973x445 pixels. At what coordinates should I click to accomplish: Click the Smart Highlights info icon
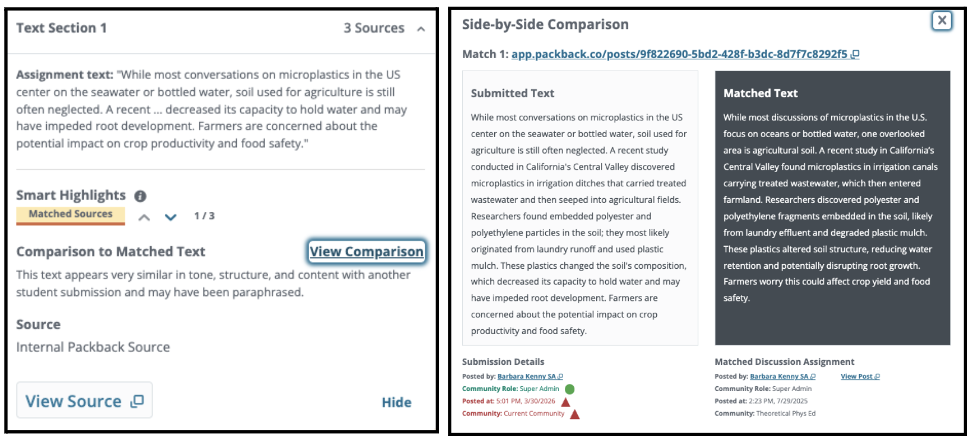click(140, 196)
